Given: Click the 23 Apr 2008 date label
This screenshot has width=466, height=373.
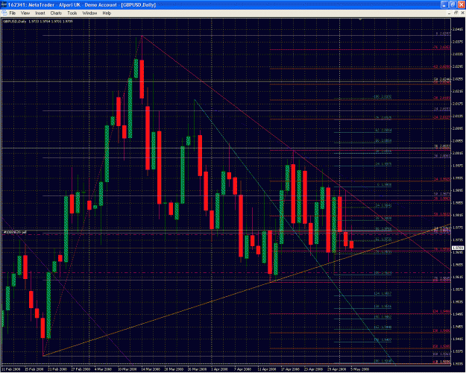Looking at the screenshot, I should click(313, 369).
